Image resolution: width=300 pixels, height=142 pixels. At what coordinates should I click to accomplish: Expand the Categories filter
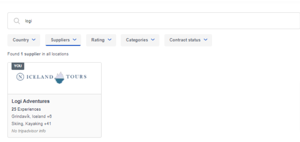point(140,40)
